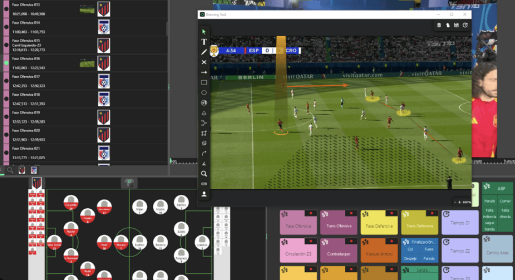Select the pencil freehand drawing tool
This screenshot has height=280, width=515.
coord(204,52)
